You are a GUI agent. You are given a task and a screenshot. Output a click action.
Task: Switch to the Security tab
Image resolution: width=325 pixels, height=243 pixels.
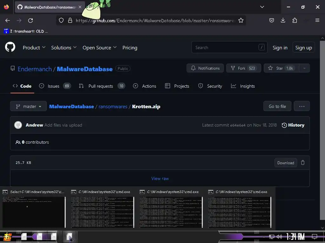pyautogui.click(x=210, y=86)
